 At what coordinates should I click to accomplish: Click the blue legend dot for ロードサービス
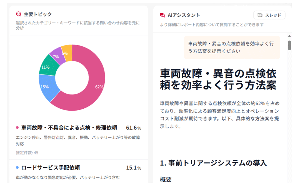click(x=17, y=168)
